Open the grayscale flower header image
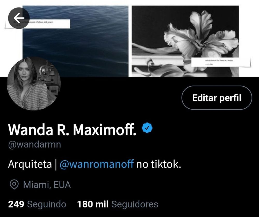This screenshot has height=217, width=259. (185, 41)
